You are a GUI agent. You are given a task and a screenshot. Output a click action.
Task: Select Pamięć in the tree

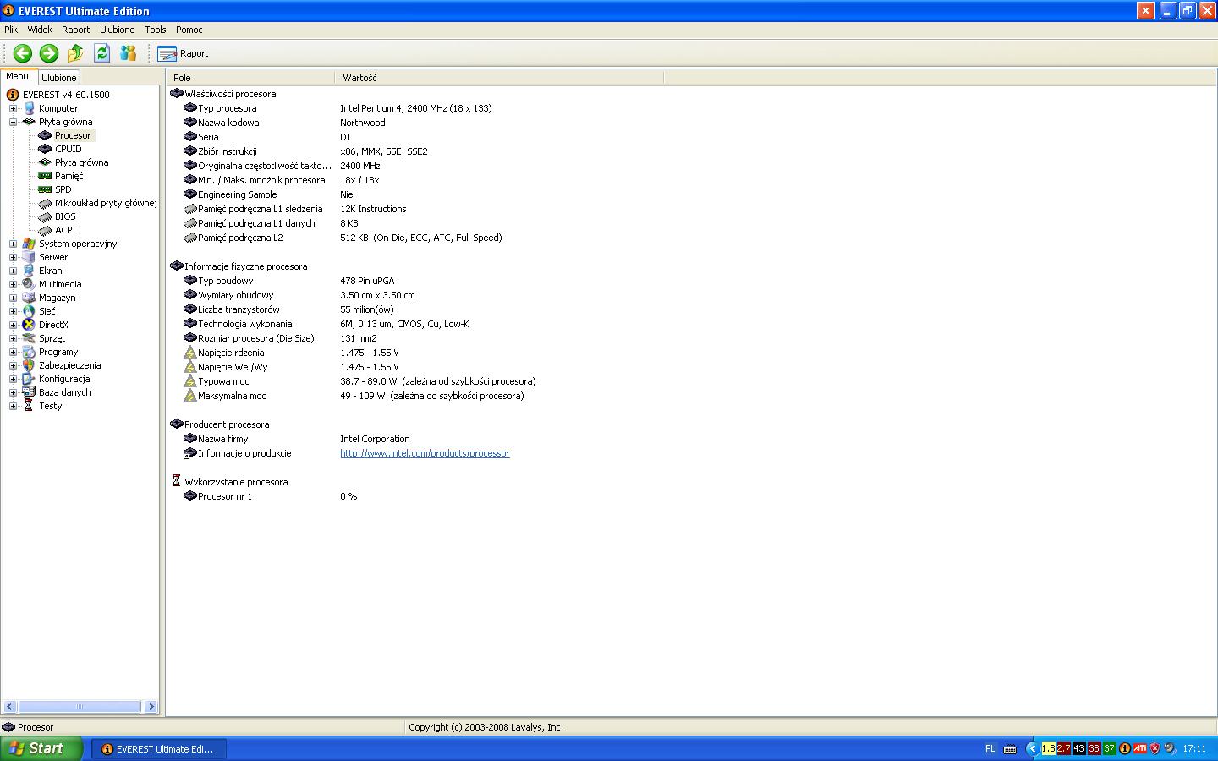click(x=69, y=176)
